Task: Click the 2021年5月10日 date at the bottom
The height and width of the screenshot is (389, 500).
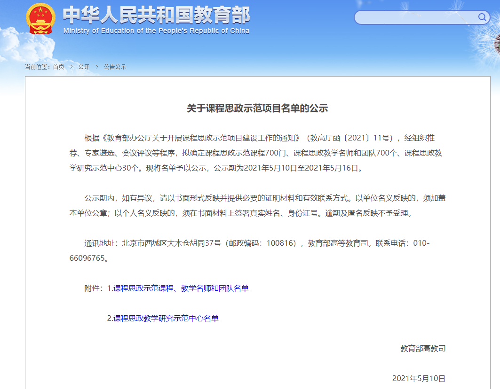Action: pyautogui.click(x=419, y=378)
